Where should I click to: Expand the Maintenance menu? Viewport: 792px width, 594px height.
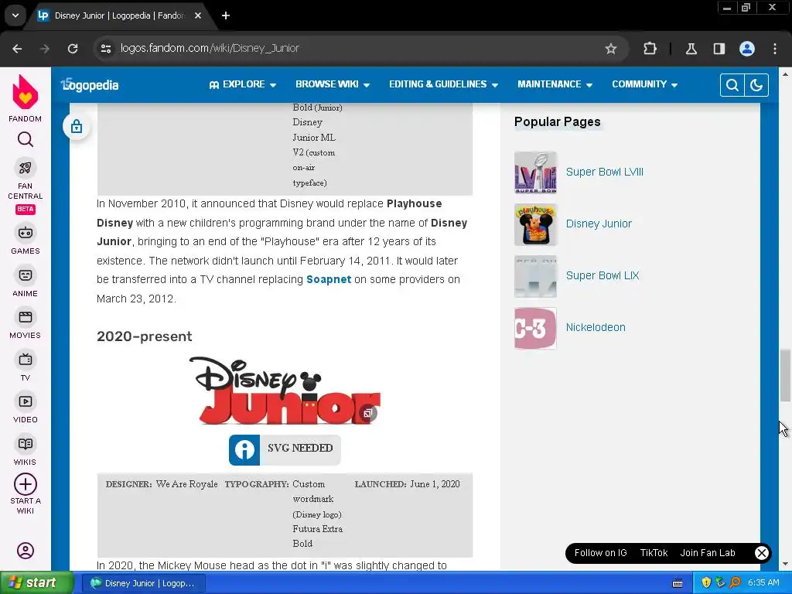coord(555,84)
